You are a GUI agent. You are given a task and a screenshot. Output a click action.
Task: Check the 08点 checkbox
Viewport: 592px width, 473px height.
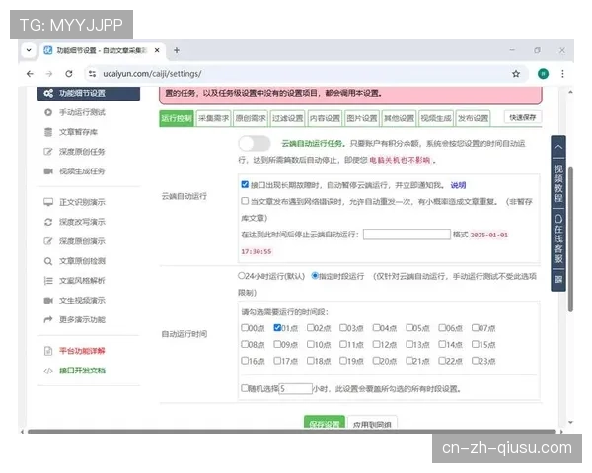click(x=245, y=344)
